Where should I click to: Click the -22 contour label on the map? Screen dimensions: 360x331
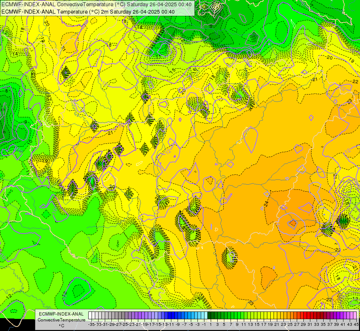coord(329,299)
